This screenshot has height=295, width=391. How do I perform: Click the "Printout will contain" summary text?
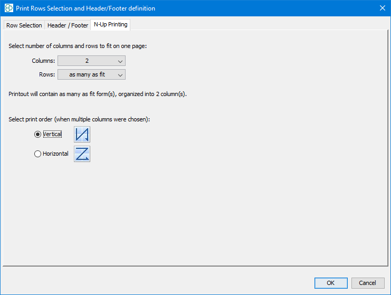click(x=98, y=95)
